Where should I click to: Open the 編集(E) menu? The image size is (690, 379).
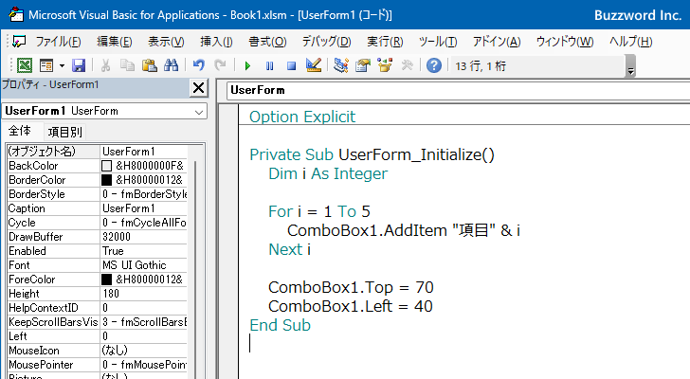pyautogui.click(x=115, y=42)
